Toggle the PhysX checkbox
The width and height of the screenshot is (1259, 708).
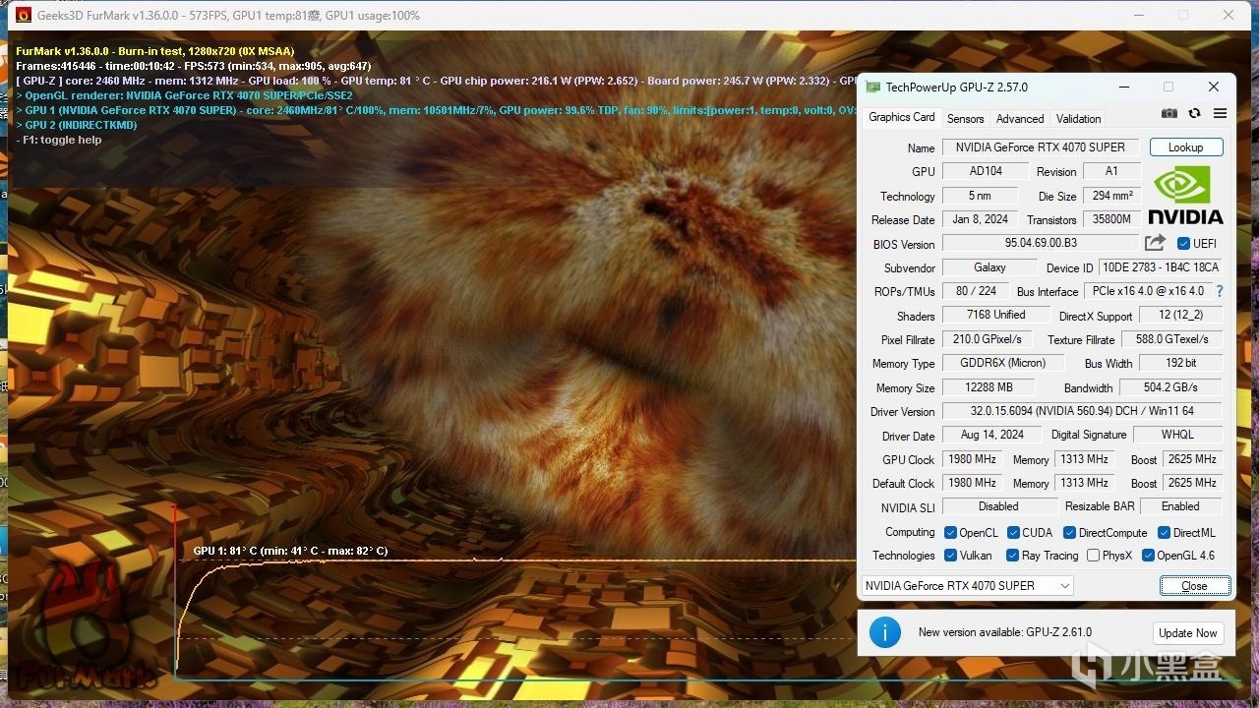click(x=1093, y=556)
